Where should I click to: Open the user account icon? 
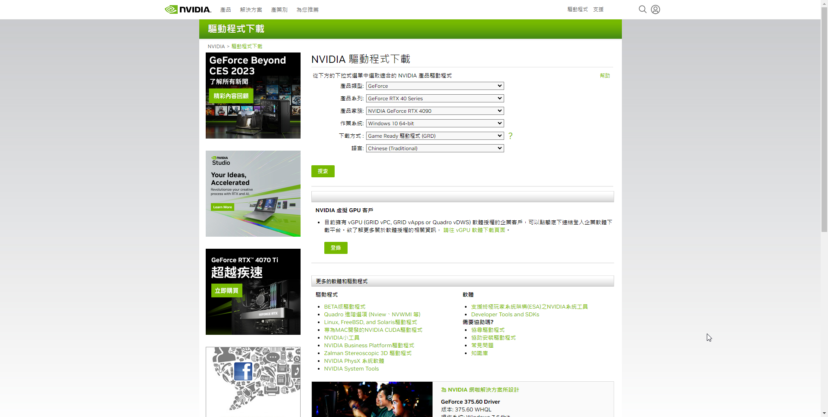click(655, 9)
